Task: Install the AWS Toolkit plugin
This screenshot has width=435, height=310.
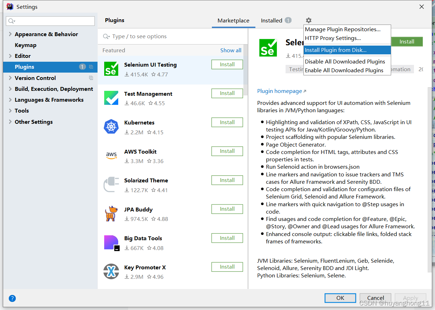Action: click(227, 151)
